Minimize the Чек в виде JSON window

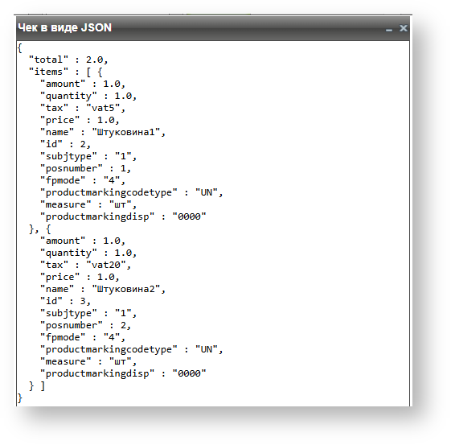coord(389,28)
